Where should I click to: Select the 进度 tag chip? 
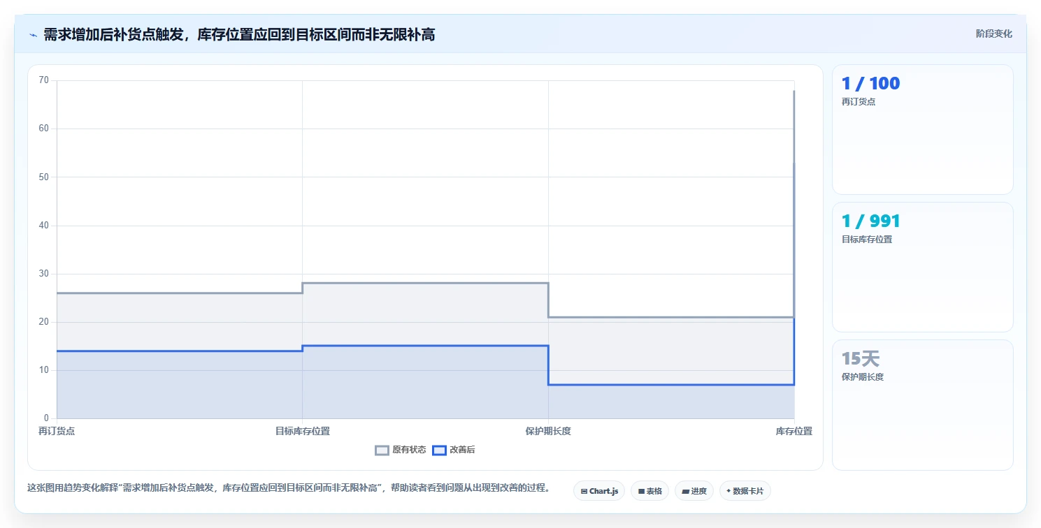pyautogui.click(x=694, y=491)
